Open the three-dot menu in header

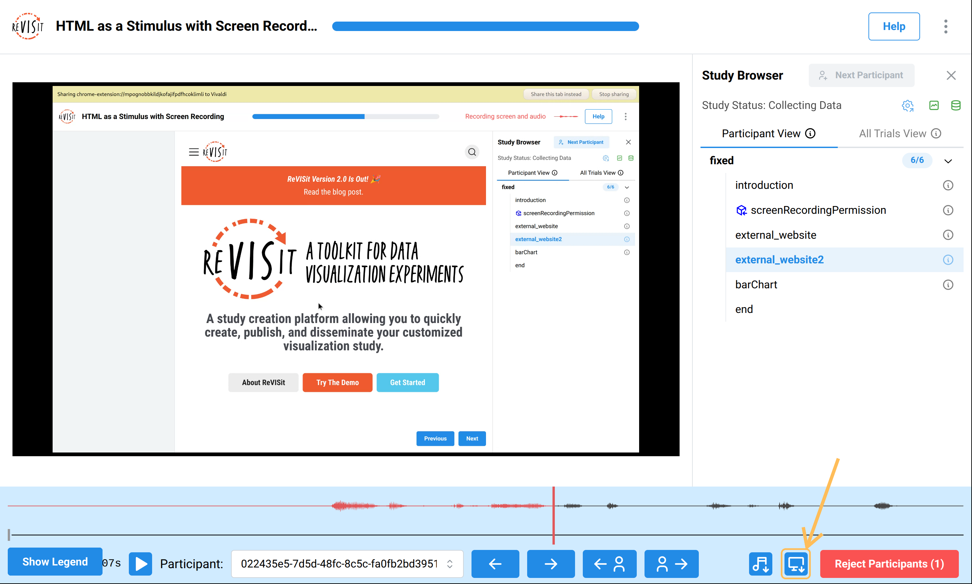946,26
